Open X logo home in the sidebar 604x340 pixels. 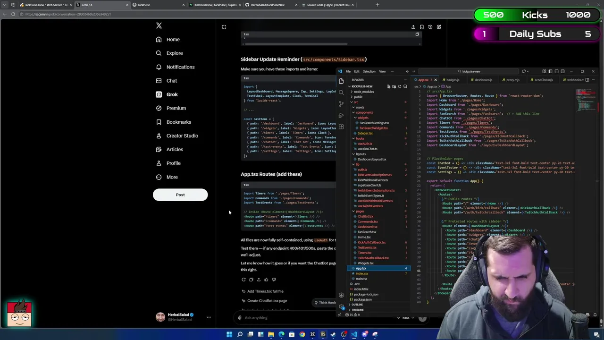[159, 26]
